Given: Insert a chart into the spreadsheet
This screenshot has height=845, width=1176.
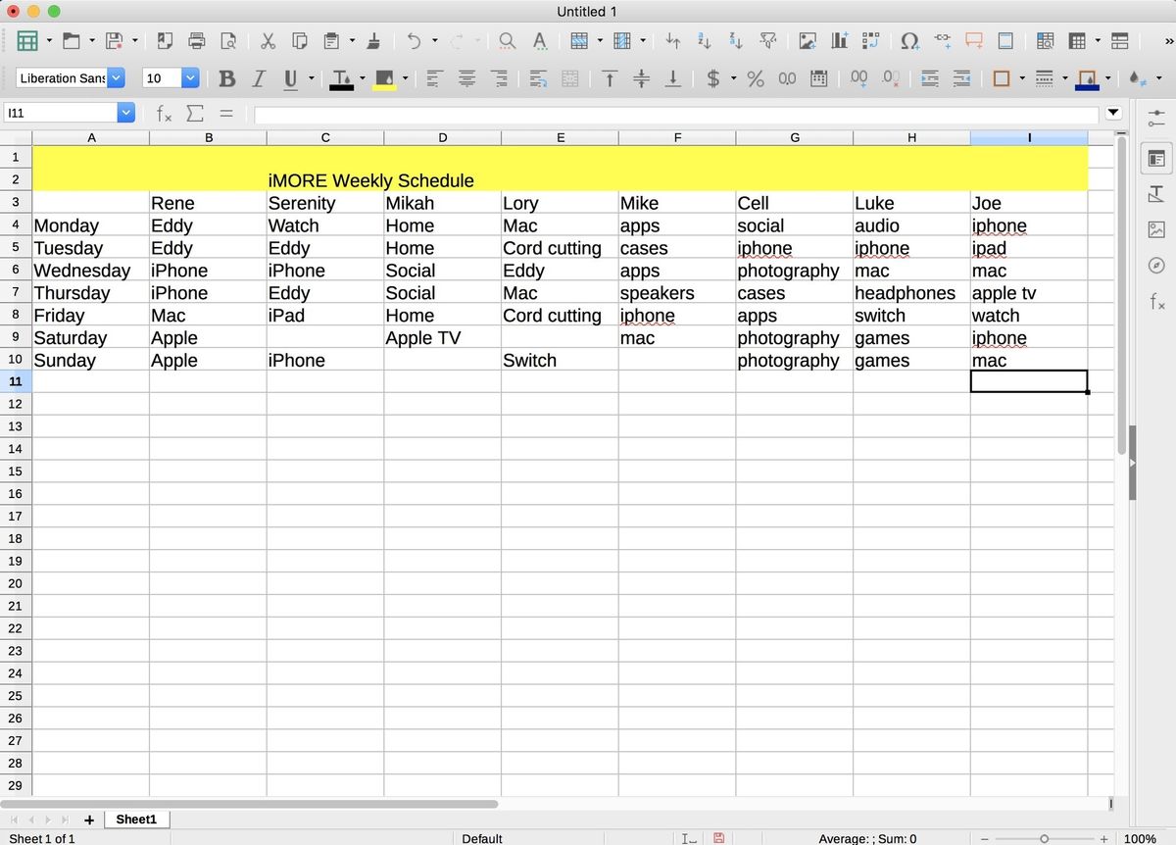Looking at the screenshot, I should point(839,41).
